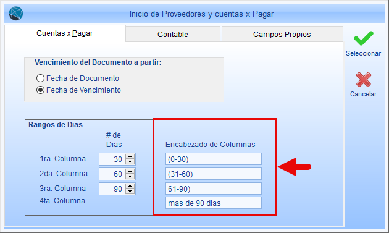389x233 pixels.
Task: Open the Contable tab
Action: tap(173, 34)
